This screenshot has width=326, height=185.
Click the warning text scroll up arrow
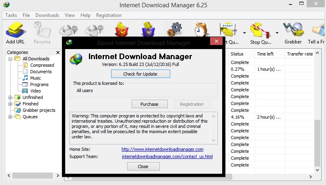(214, 116)
